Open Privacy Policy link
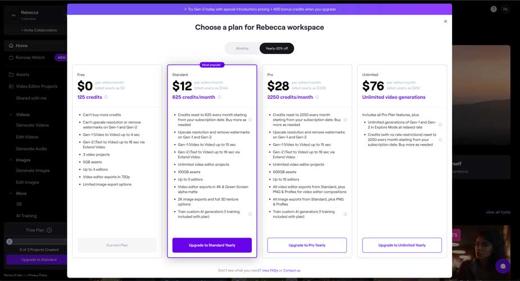Image resolution: width=520 pixels, height=281 pixels. 38,275
